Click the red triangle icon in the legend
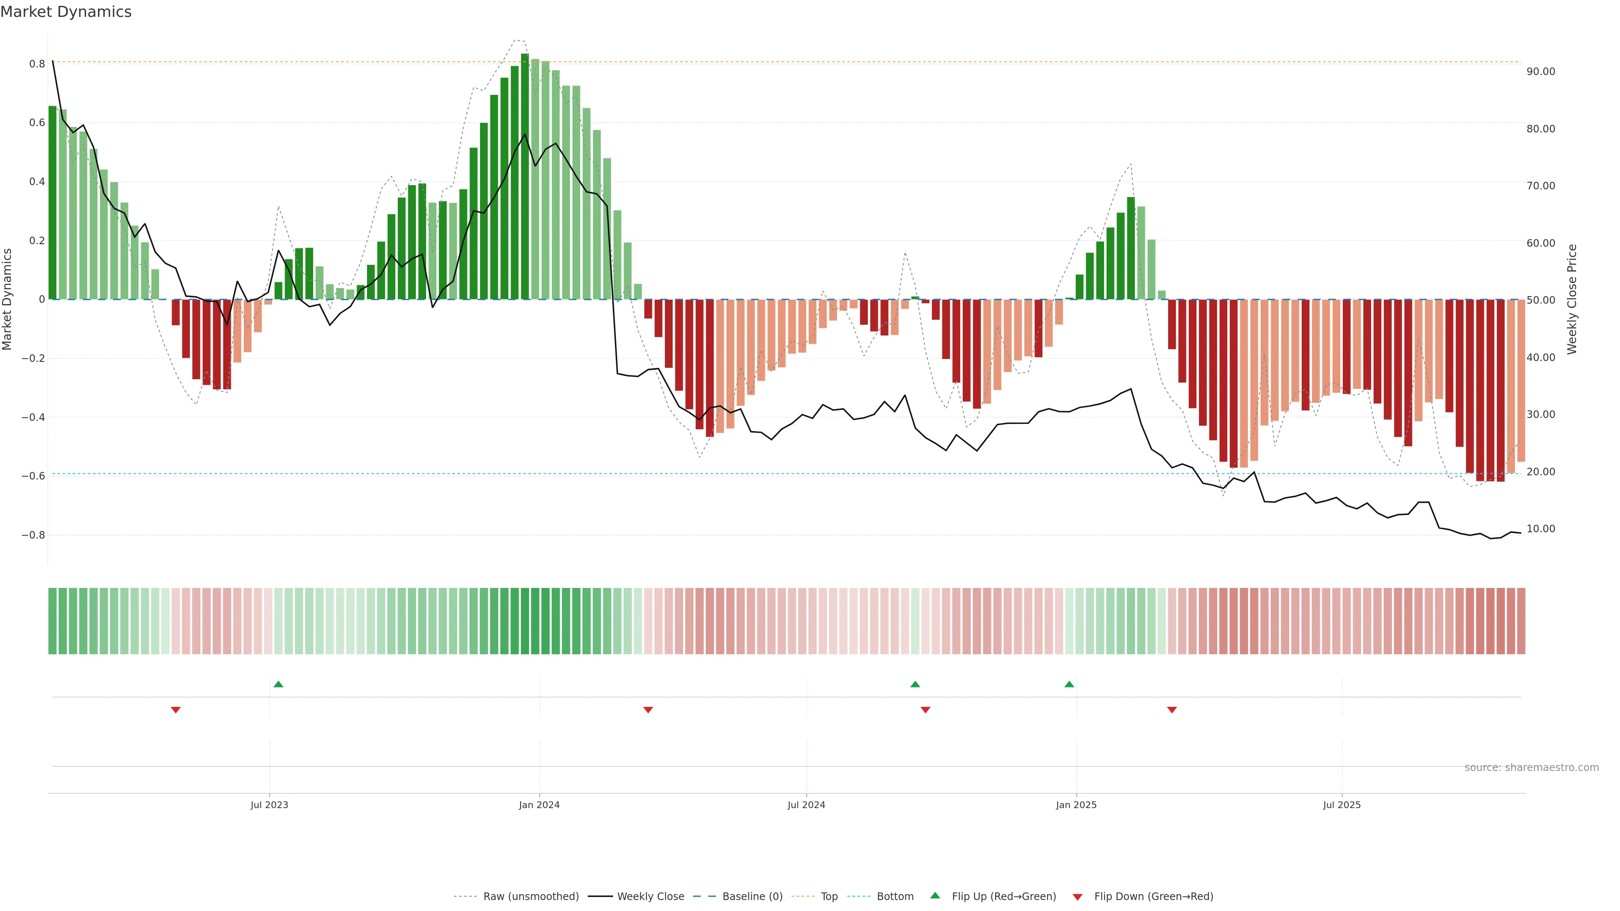Viewport: 1620px width, 911px height. click(x=1077, y=897)
